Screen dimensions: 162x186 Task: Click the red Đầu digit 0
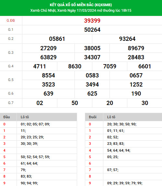(x=5, y=124)
